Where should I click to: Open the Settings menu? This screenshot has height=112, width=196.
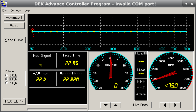(x=16, y=10)
